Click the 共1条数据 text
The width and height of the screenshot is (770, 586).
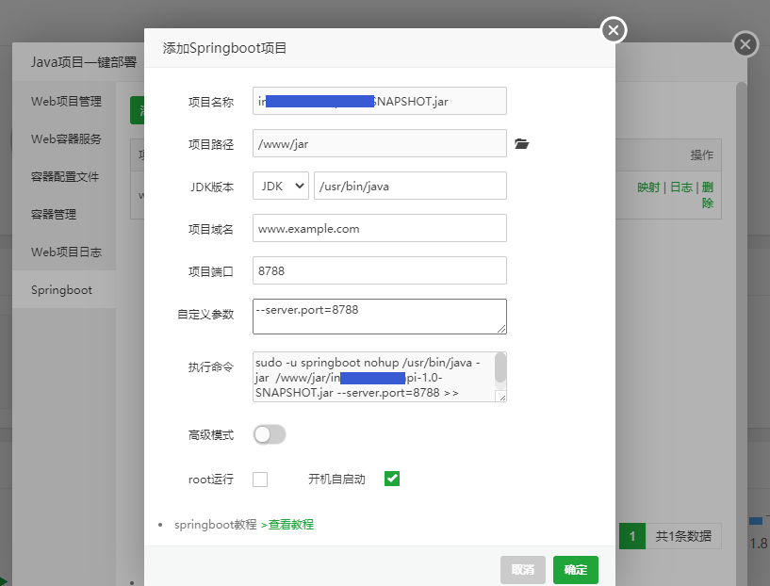(x=683, y=536)
